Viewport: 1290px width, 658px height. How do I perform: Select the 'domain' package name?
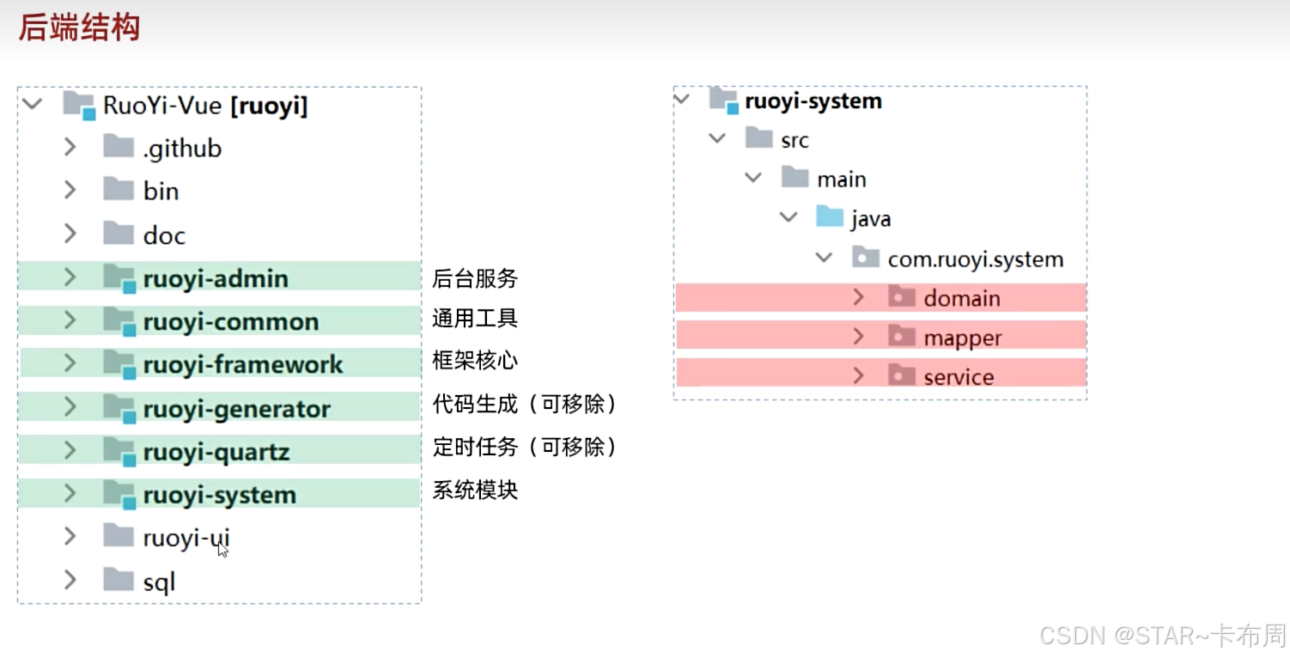[962, 298]
